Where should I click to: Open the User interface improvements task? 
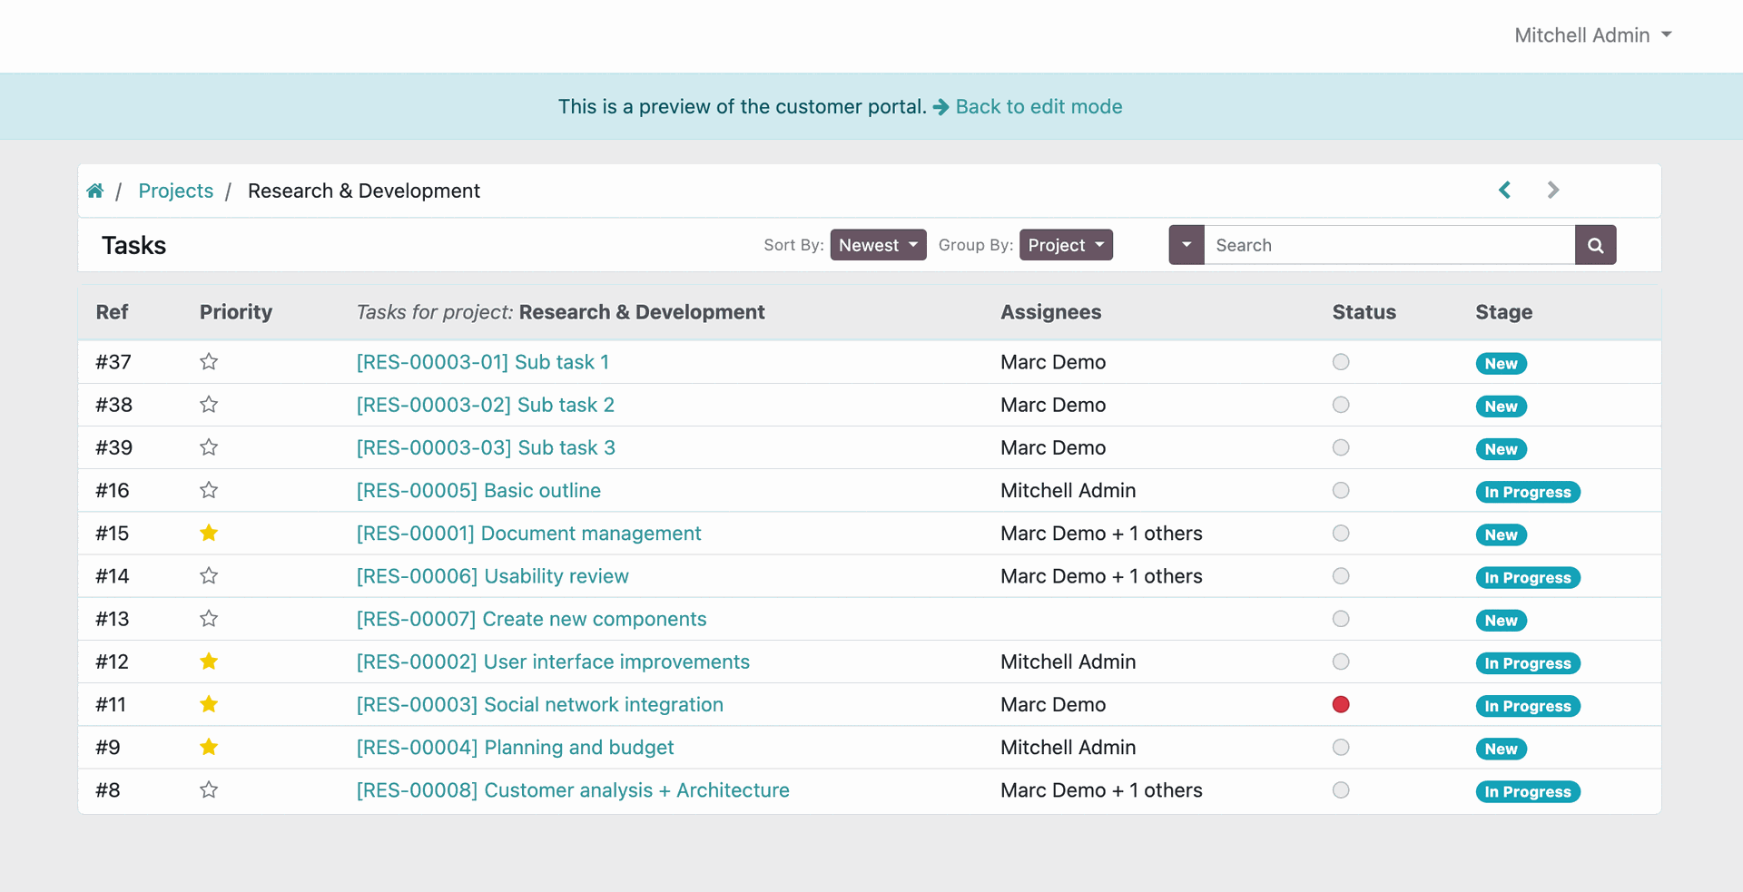point(552,662)
